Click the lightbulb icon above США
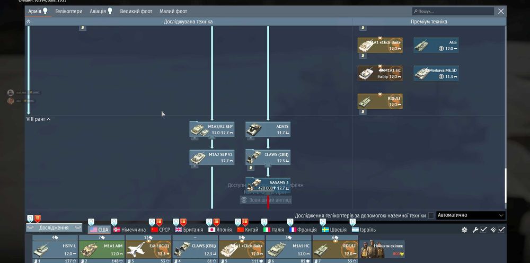 tap(91, 222)
